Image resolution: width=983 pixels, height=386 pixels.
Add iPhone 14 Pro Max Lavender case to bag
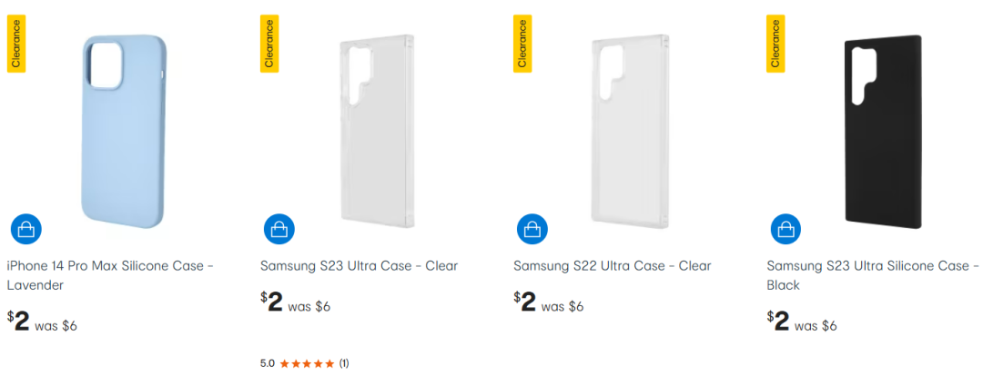click(x=26, y=229)
